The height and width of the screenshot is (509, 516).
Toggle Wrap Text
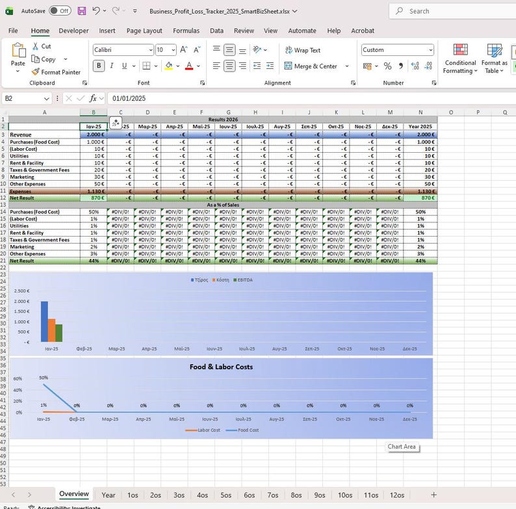302,50
